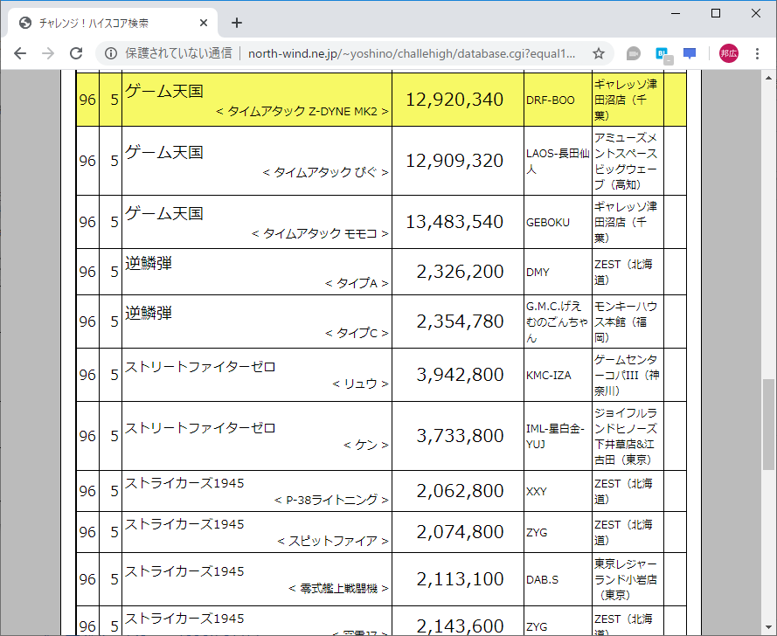Image resolution: width=777 pixels, height=636 pixels.
Task: Open the 邦広 profile avatar
Action: [x=728, y=53]
